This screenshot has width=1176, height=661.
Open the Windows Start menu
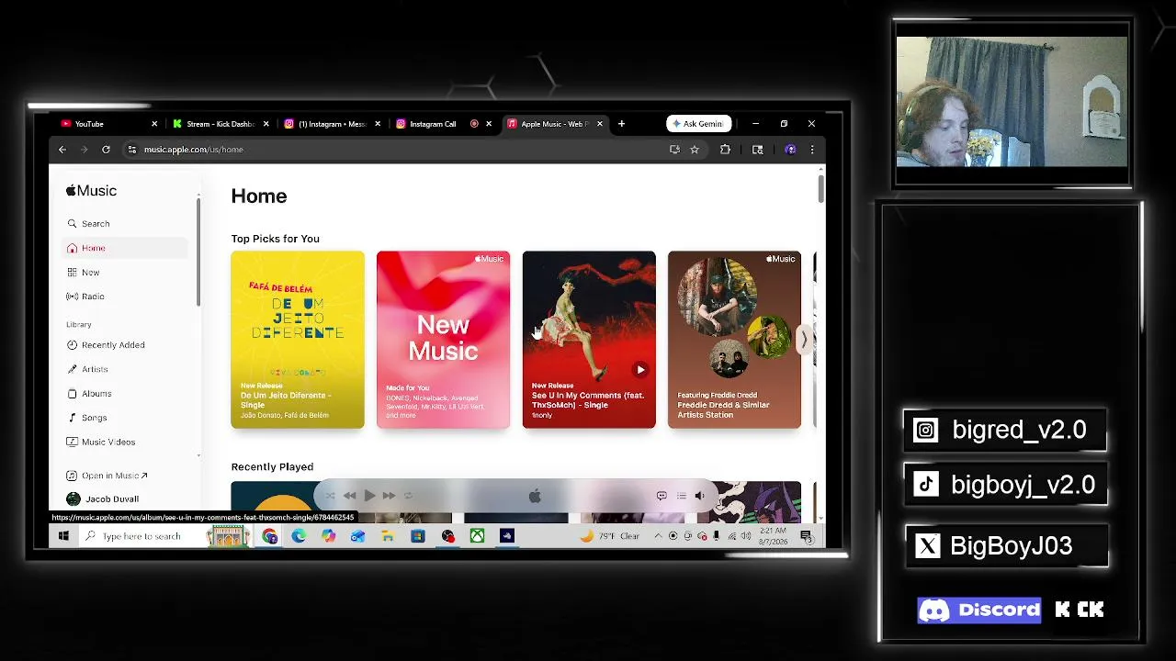click(x=63, y=536)
